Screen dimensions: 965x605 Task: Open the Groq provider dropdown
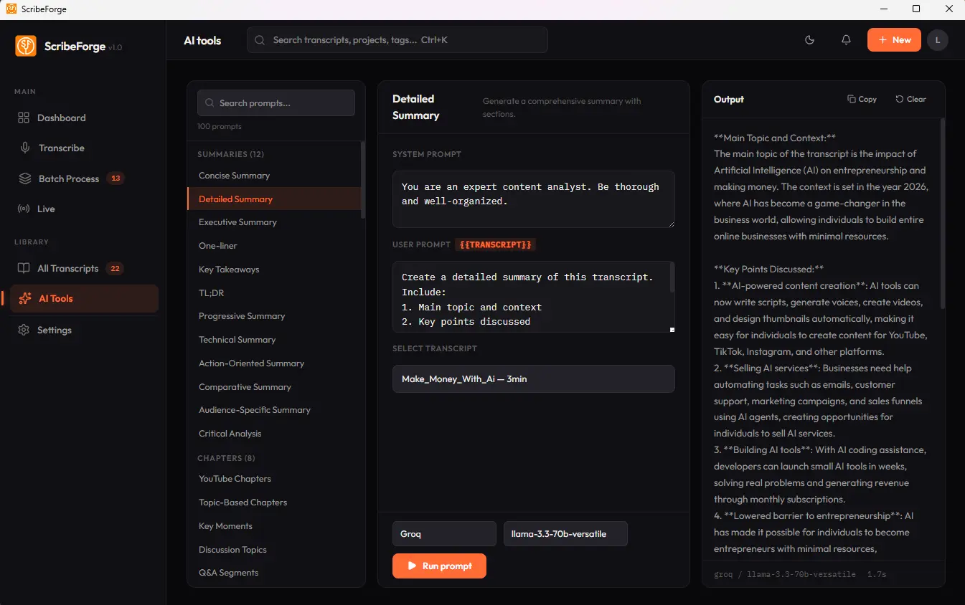tap(443, 533)
